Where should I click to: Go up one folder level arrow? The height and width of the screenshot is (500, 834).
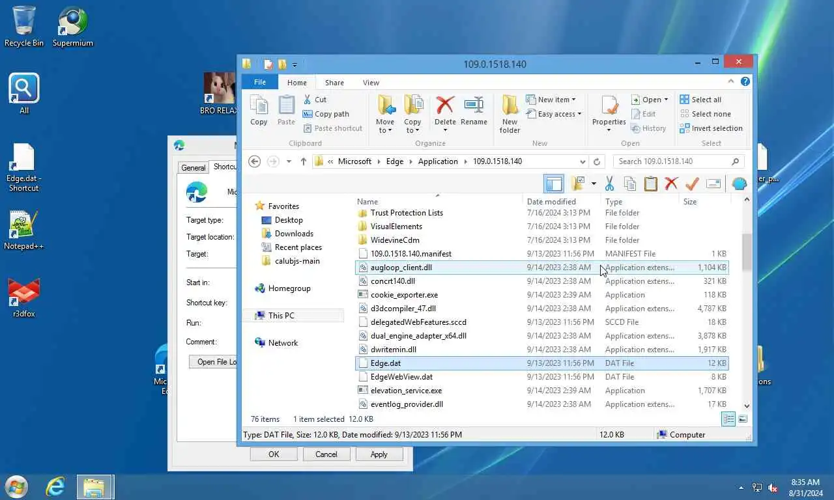point(303,161)
